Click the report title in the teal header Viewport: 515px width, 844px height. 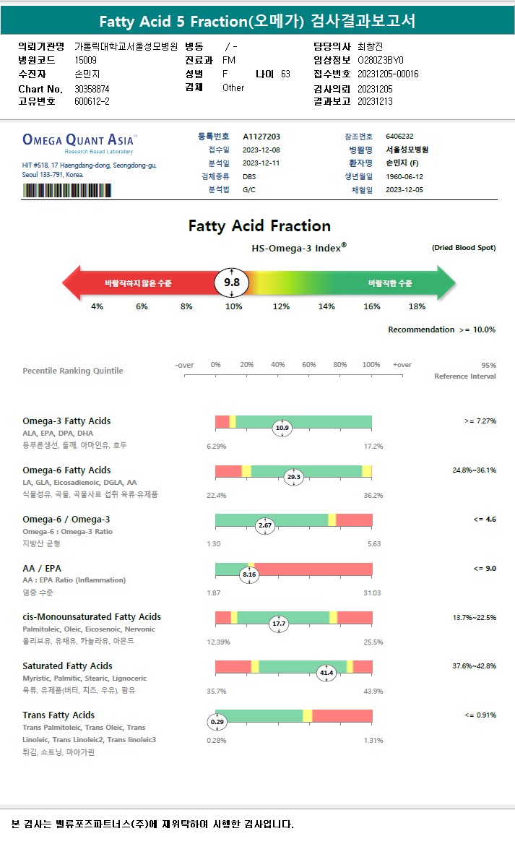257,20
